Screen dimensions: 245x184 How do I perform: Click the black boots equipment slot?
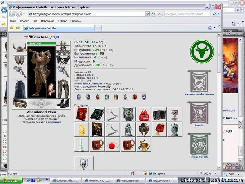click(x=63, y=103)
